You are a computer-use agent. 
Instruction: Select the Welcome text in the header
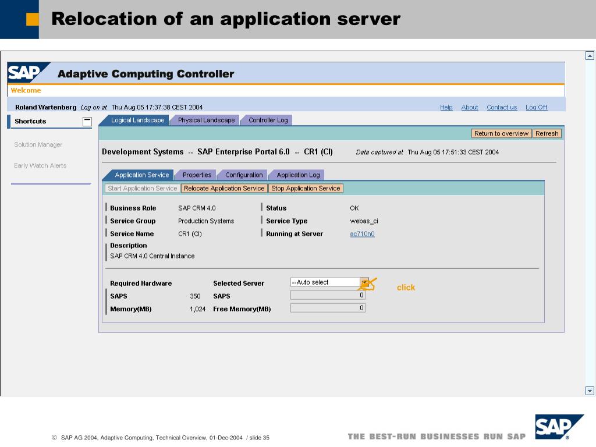[26, 90]
